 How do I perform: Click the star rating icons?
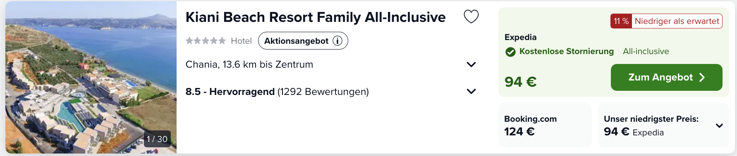[206, 40]
